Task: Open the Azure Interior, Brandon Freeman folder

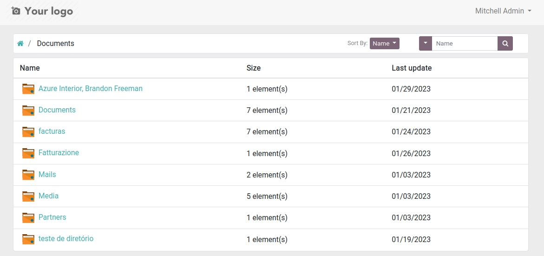Action: 90,88
